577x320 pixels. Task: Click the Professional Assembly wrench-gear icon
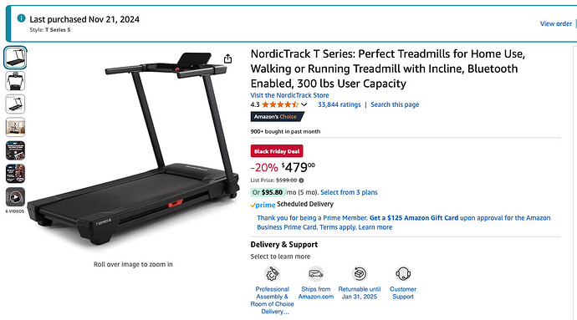click(x=272, y=274)
